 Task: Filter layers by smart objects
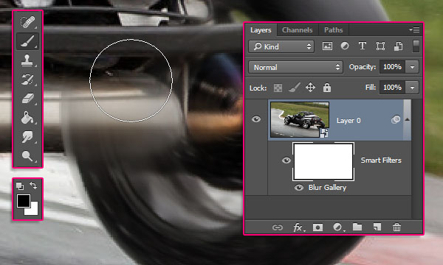(x=399, y=46)
